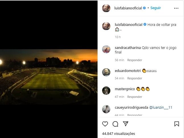Open the @luanzin___11 mention link
The height and width of the screenshot is (138, 184).
pos(160,108)
